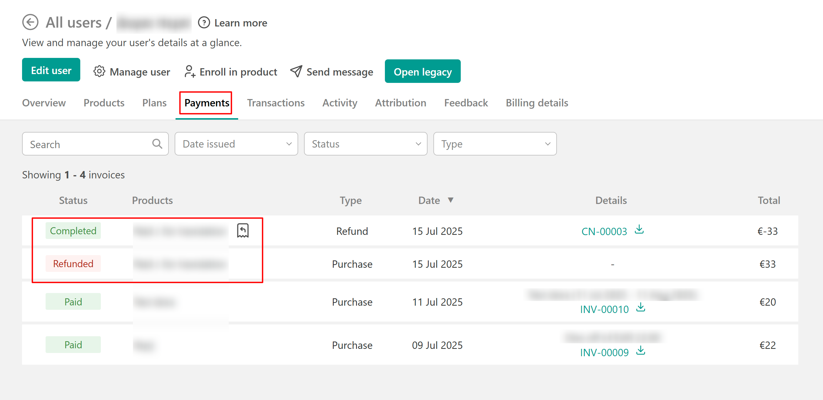This screenshot has height=400, width=823.
Task: Download invoice INV-00010
Action: click(x=640, y=308)
